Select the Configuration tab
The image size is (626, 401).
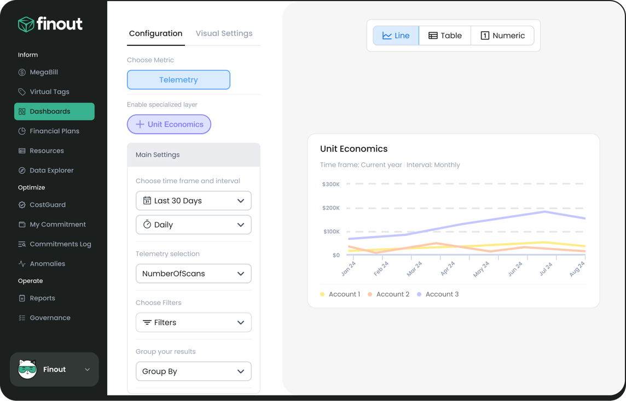[x=156, y=33]
